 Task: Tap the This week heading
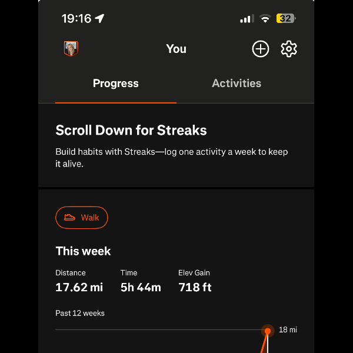click(83, 251)
